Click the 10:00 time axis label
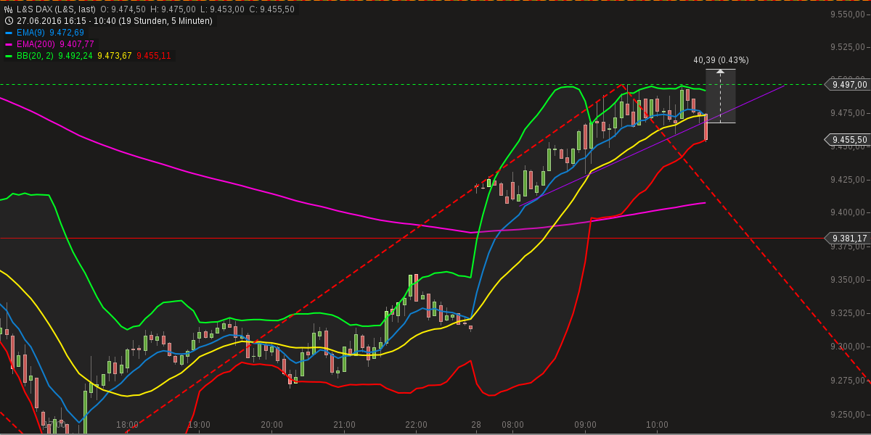This screenshot has height=435, width=871. pyautogui.click(x=657, y=425)
